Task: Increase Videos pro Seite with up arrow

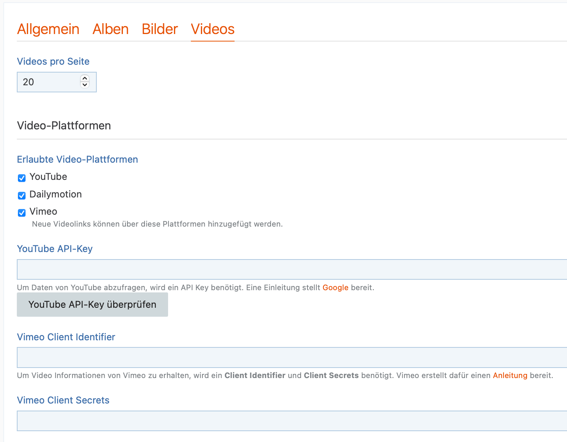Action: pos(85,79)
